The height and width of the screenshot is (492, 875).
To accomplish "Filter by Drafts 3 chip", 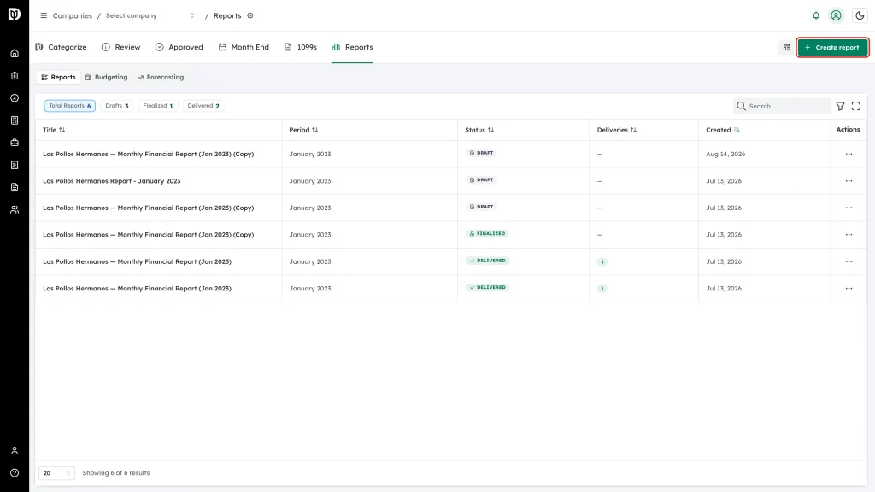I will pyautogui.click(x=116, y=106).
